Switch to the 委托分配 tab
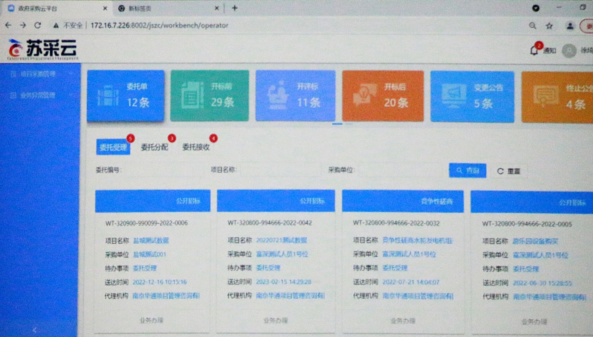 154,147
